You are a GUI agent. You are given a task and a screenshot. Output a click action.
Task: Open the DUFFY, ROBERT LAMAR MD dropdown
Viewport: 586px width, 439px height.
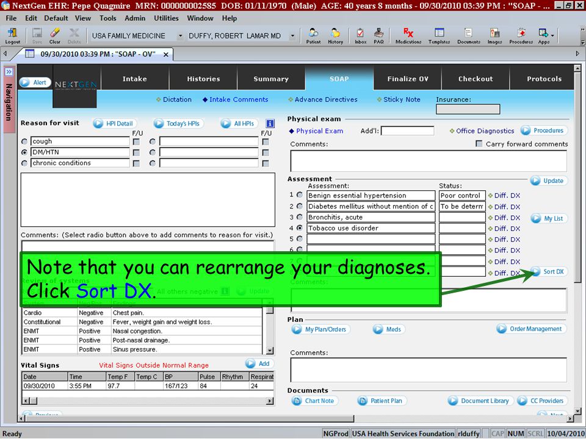tap(292, 36)
